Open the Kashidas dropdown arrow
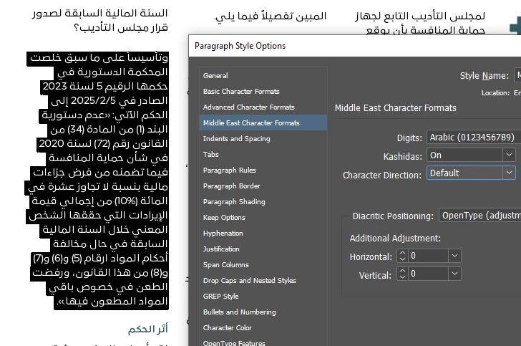The height and width of the screenshot is (346, 521). (509, 155)
